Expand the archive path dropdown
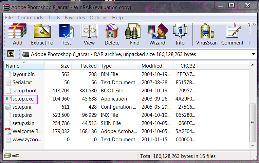 pyautogui.click(x=254, y=54)
